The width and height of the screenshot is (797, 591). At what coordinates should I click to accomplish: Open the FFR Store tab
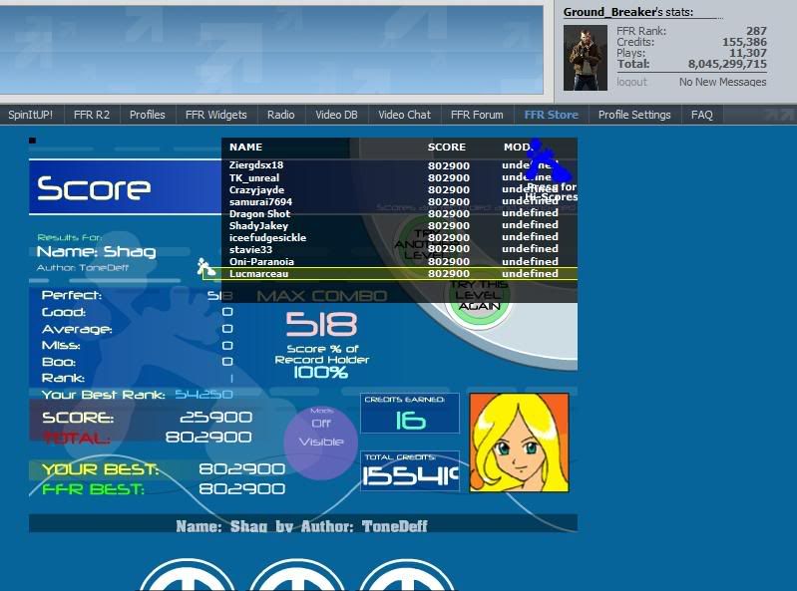551,115
